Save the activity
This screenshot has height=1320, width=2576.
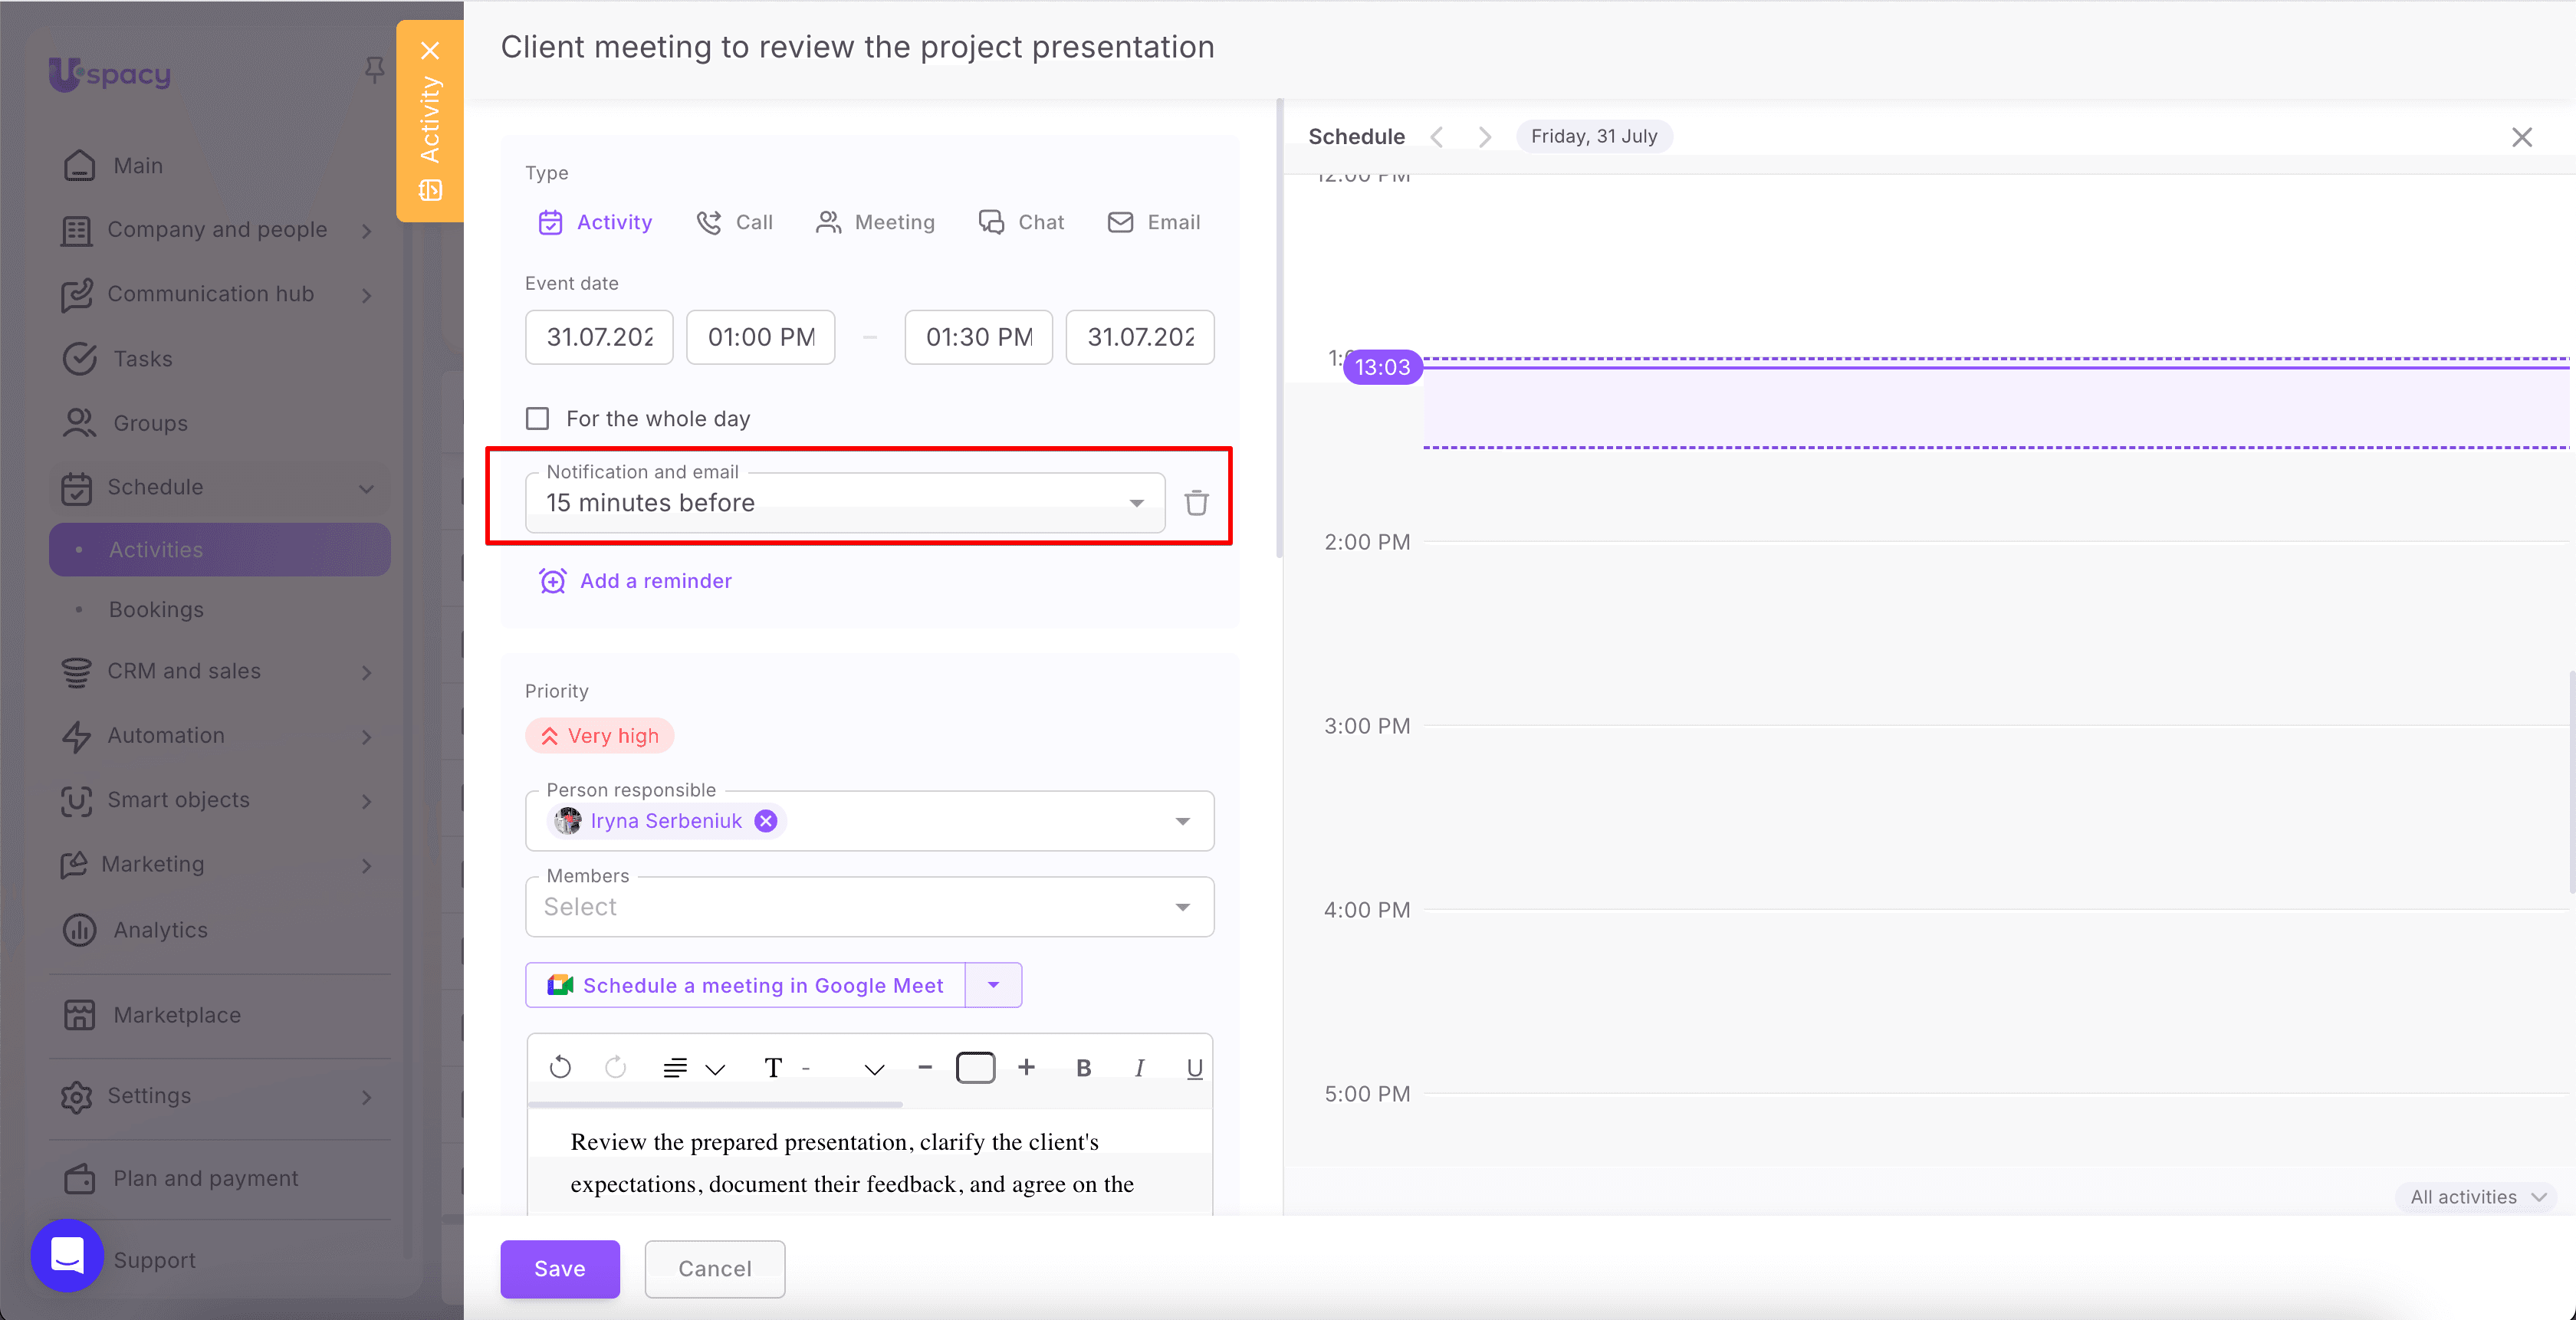pyautogui.click(x=560, y=1269)
